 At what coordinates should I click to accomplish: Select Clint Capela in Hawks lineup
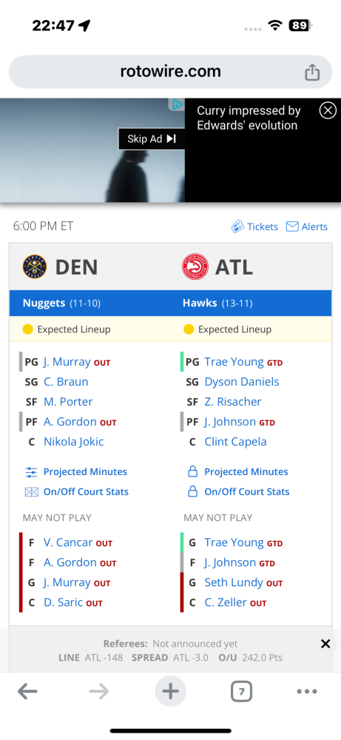235,442
